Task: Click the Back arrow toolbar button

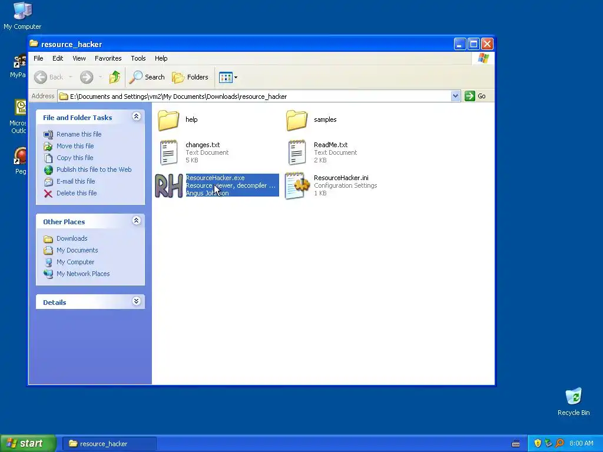Action: click(41, 77)
